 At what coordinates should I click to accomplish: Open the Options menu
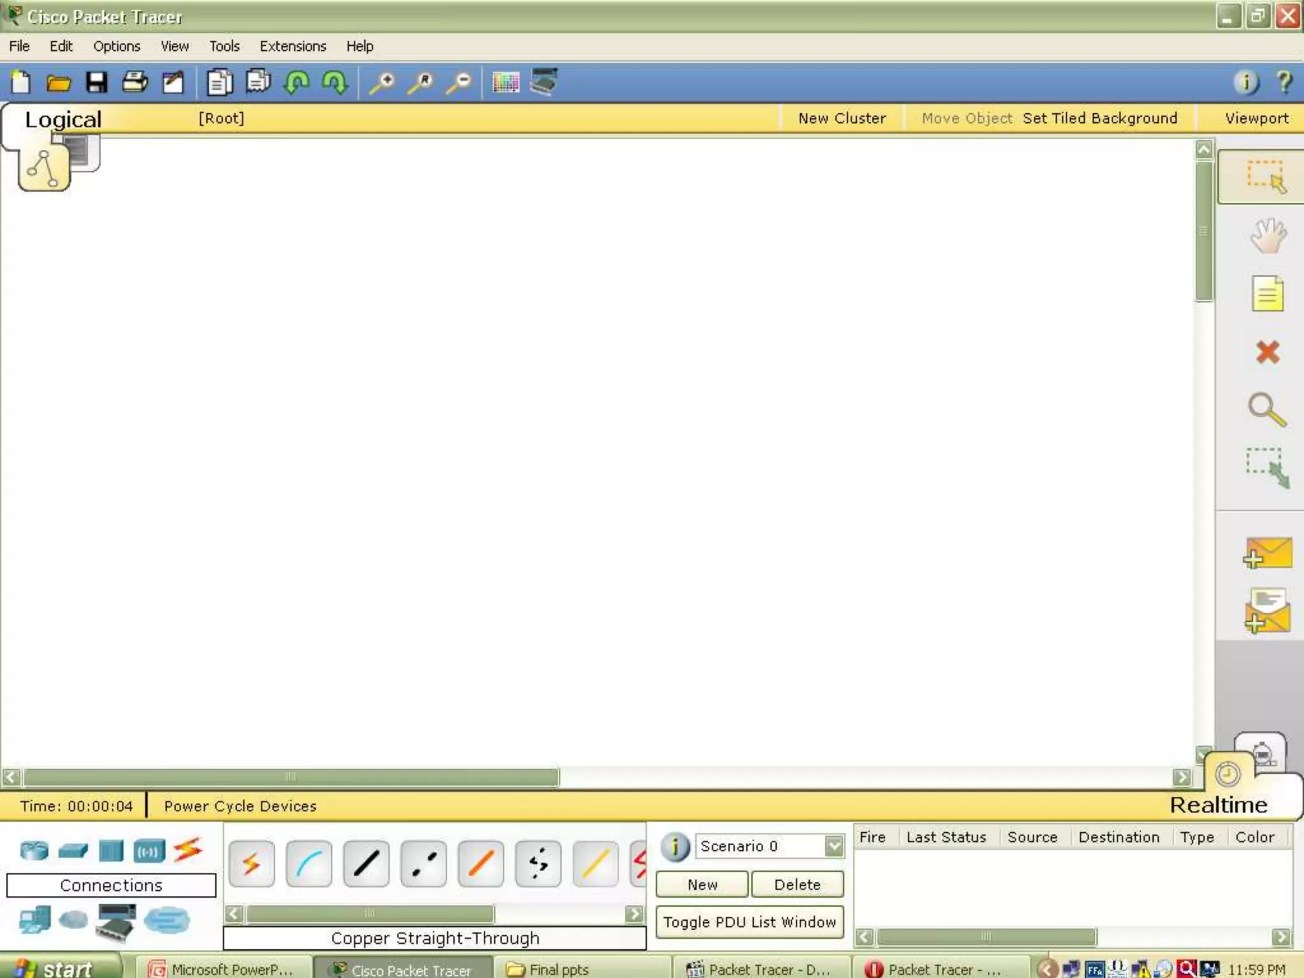click(117, 46)
